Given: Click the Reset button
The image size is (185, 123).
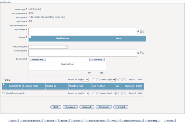Looking at the screenshot, I should pos(64,121).
